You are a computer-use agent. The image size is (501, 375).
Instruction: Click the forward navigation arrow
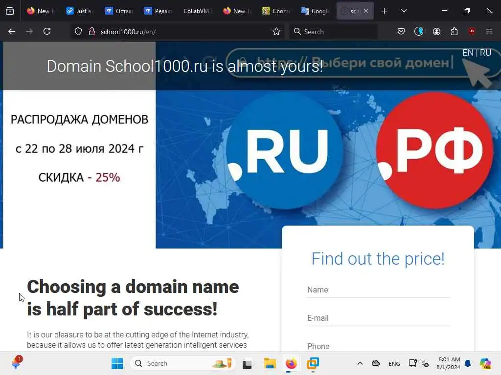(x=29, y=32)
